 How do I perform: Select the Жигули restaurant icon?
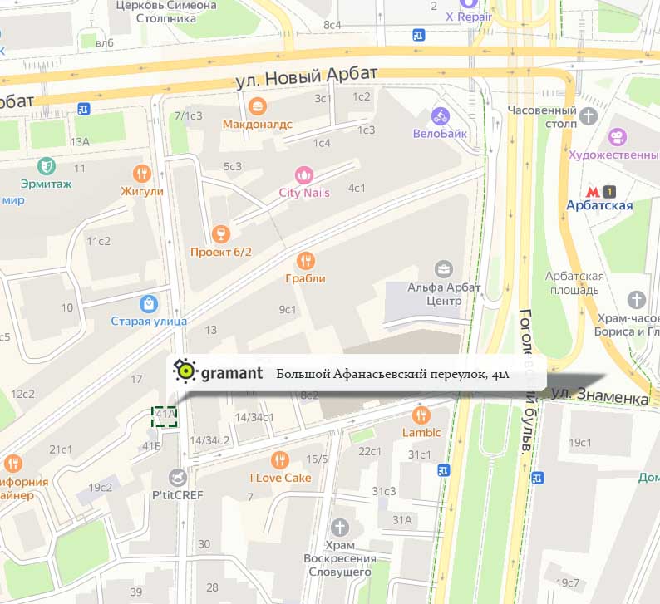[x=142, y=174]
